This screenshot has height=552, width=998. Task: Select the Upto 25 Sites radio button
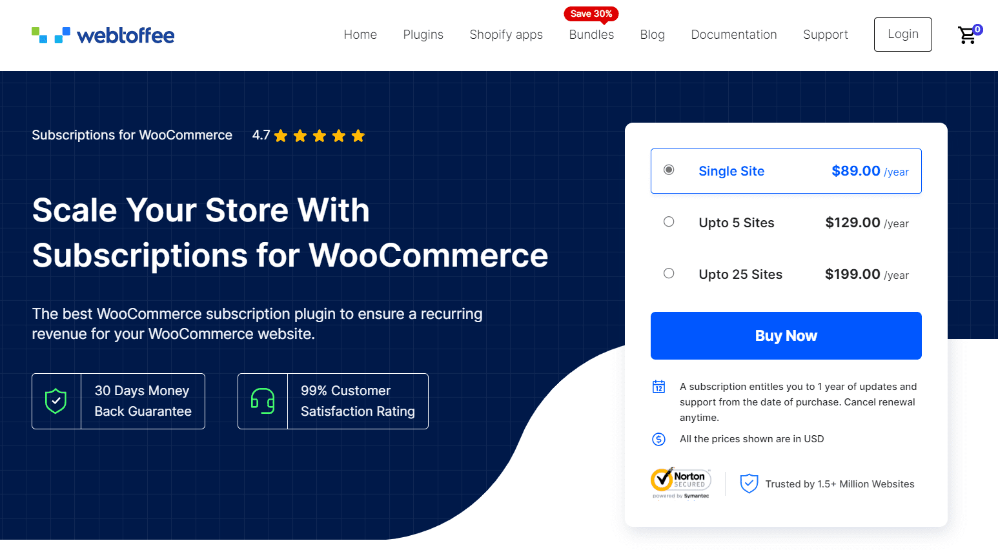tap(669, 273)
